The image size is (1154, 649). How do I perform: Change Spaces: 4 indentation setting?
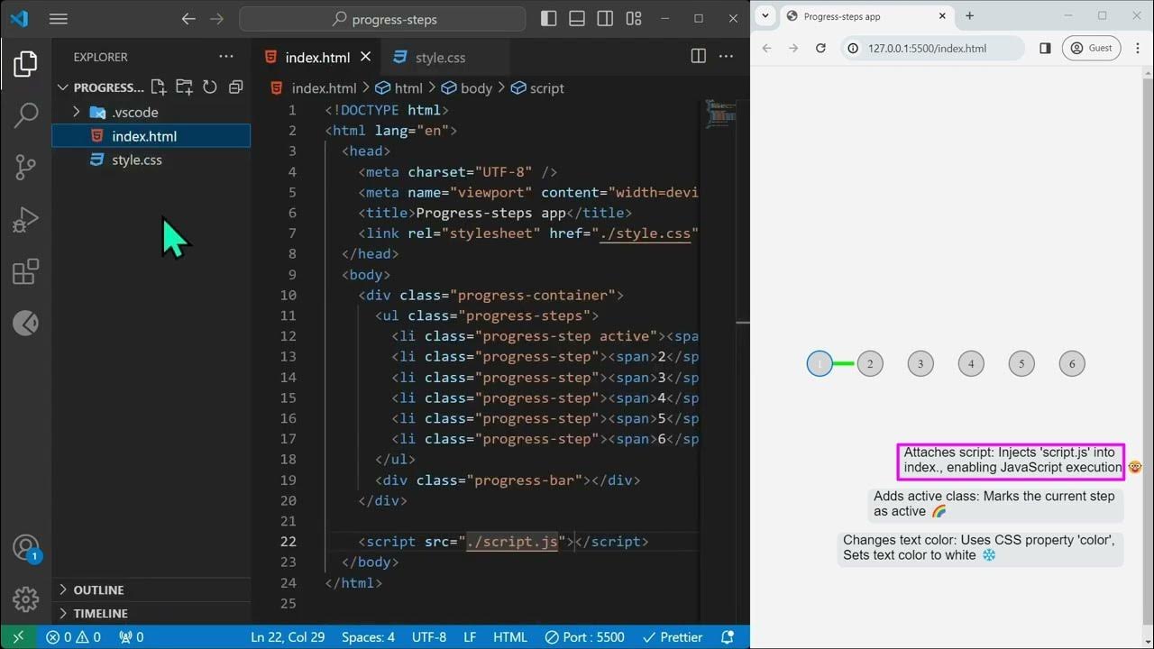[x=368, y=637]
